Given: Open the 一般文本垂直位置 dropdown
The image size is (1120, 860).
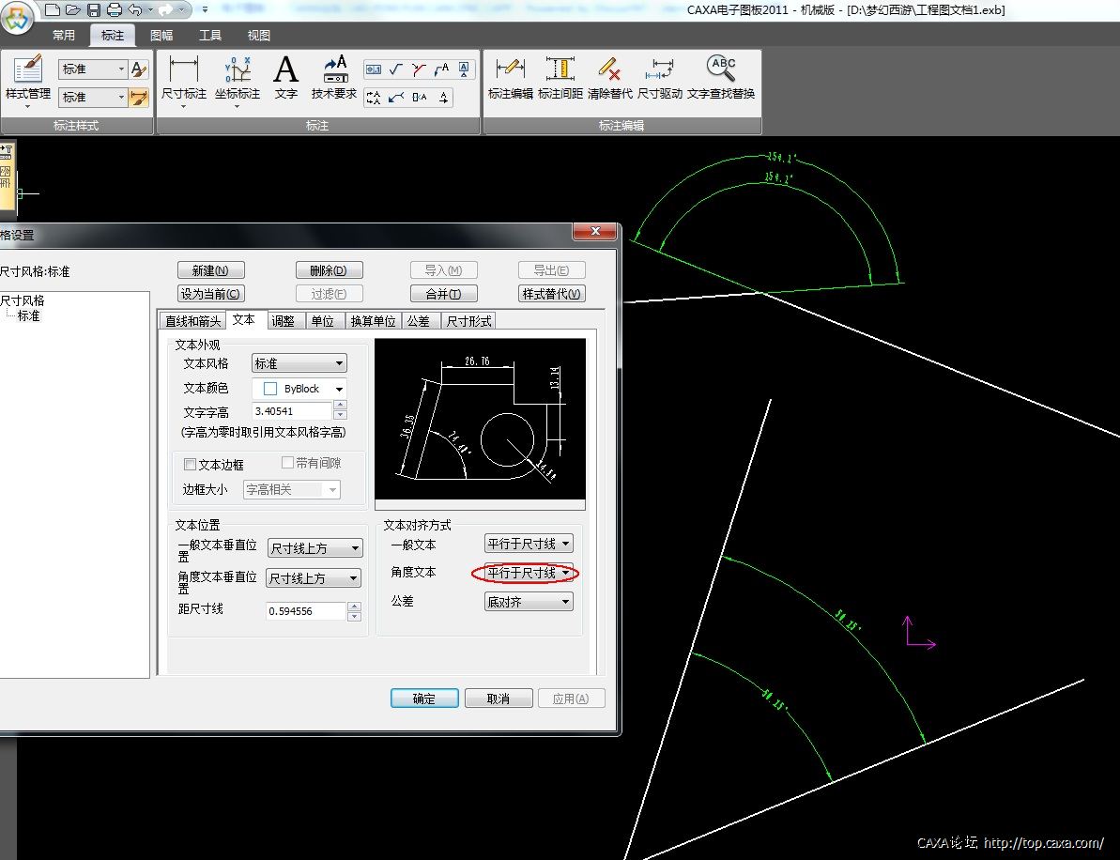Looking at the screenshot, I should pos(315,548).
